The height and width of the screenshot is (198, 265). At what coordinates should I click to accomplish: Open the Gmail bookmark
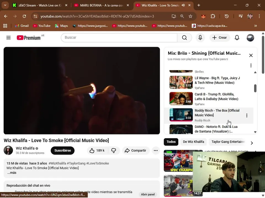22,26
